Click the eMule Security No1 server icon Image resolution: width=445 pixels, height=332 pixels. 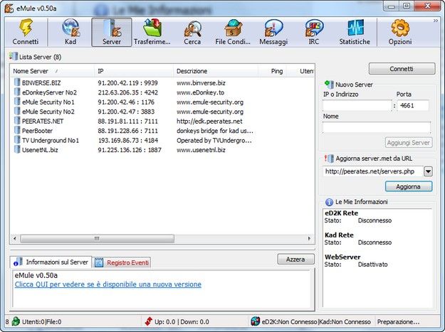(17, 102)
